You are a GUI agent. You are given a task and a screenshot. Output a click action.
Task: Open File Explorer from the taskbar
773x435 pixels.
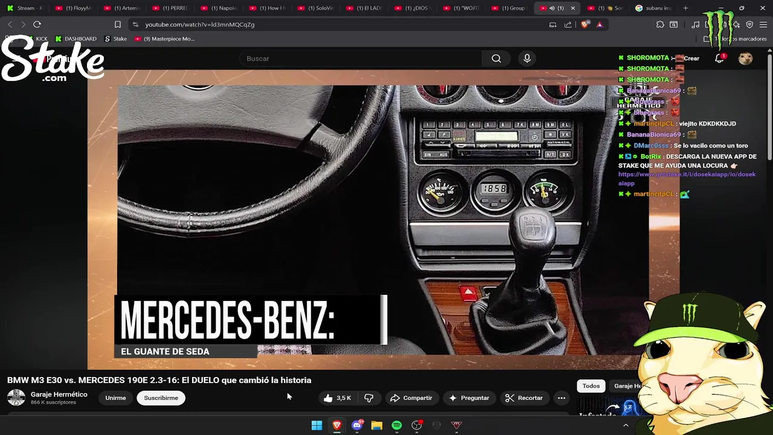click(377, 425)
